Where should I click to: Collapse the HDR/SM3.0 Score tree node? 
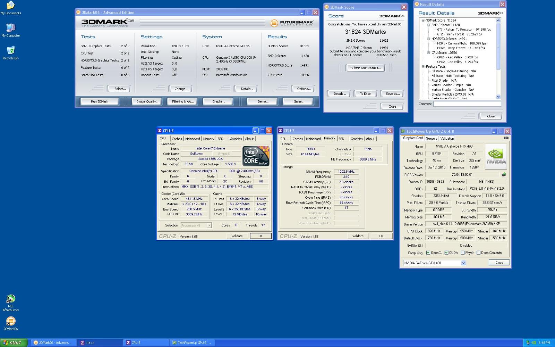pyautogui.click(x=428, y=39)
